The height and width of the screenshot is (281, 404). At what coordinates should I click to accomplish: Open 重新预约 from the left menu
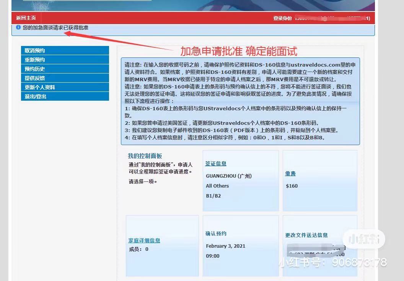[35, 60]
